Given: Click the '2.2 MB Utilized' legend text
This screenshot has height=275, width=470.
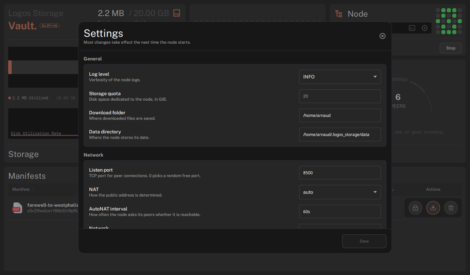Looking at the screenshot, I should pyautogui.click(x=30, y=98).
